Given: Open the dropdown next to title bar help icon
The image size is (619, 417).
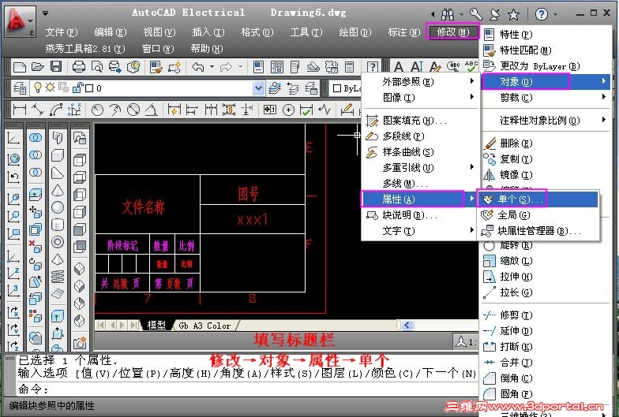Looking at the screenshot, I should [556, 14].
